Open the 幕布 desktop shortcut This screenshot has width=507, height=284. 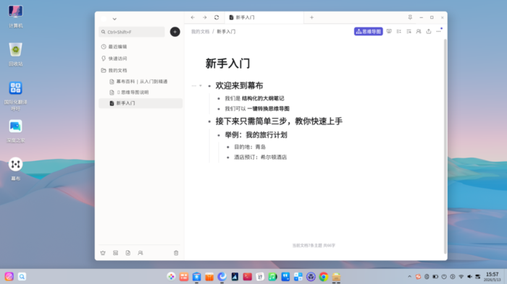click(x=15, y=169)
